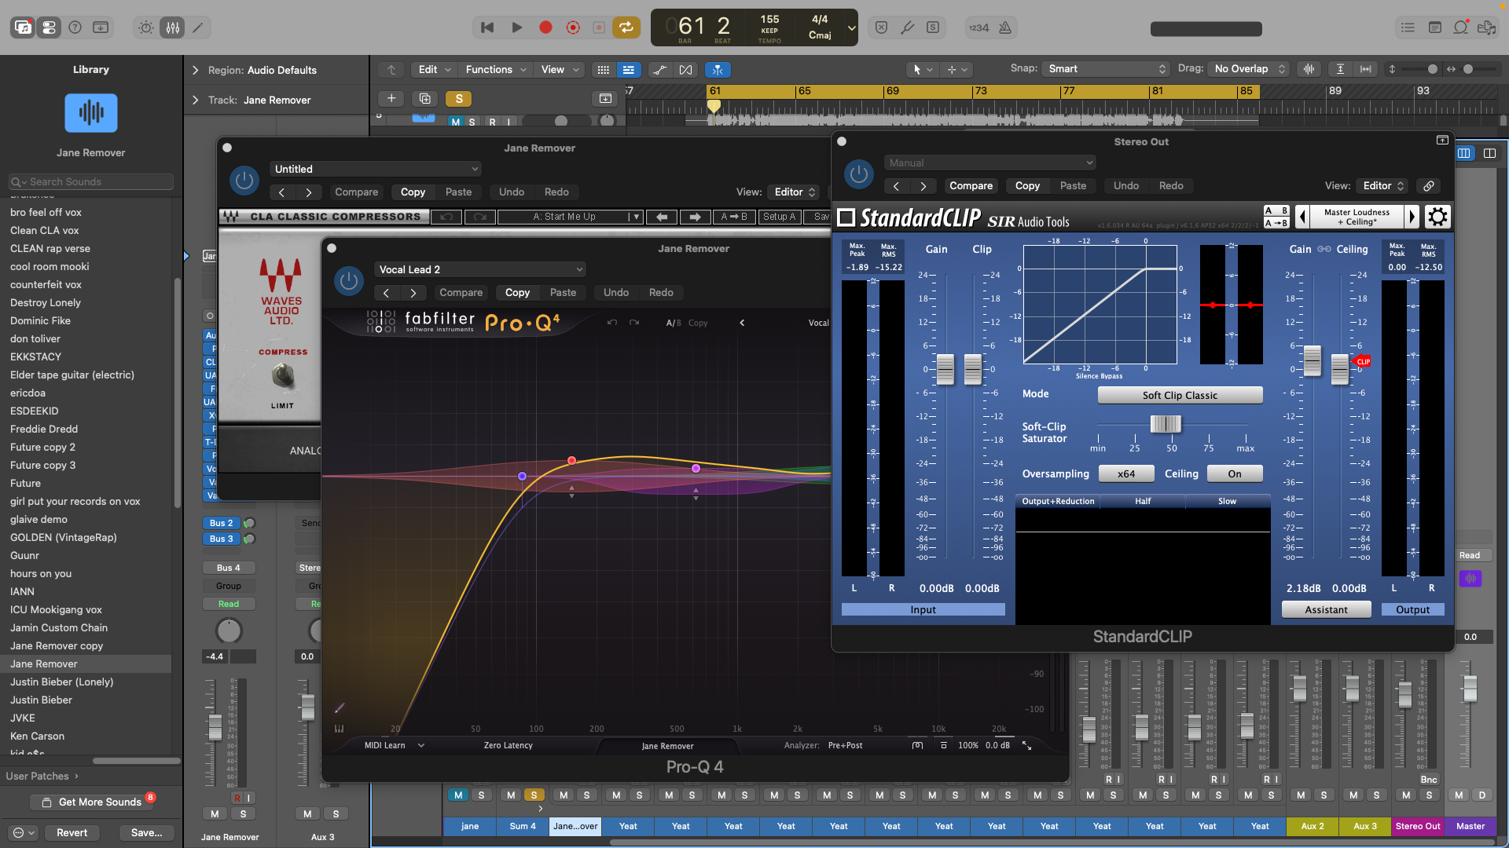Open the Manual preset dropdown in Stereo Out
Image resolution: width=1509 pixels, height=848 pixels.
pyautogui.click(x=990, y=163)
